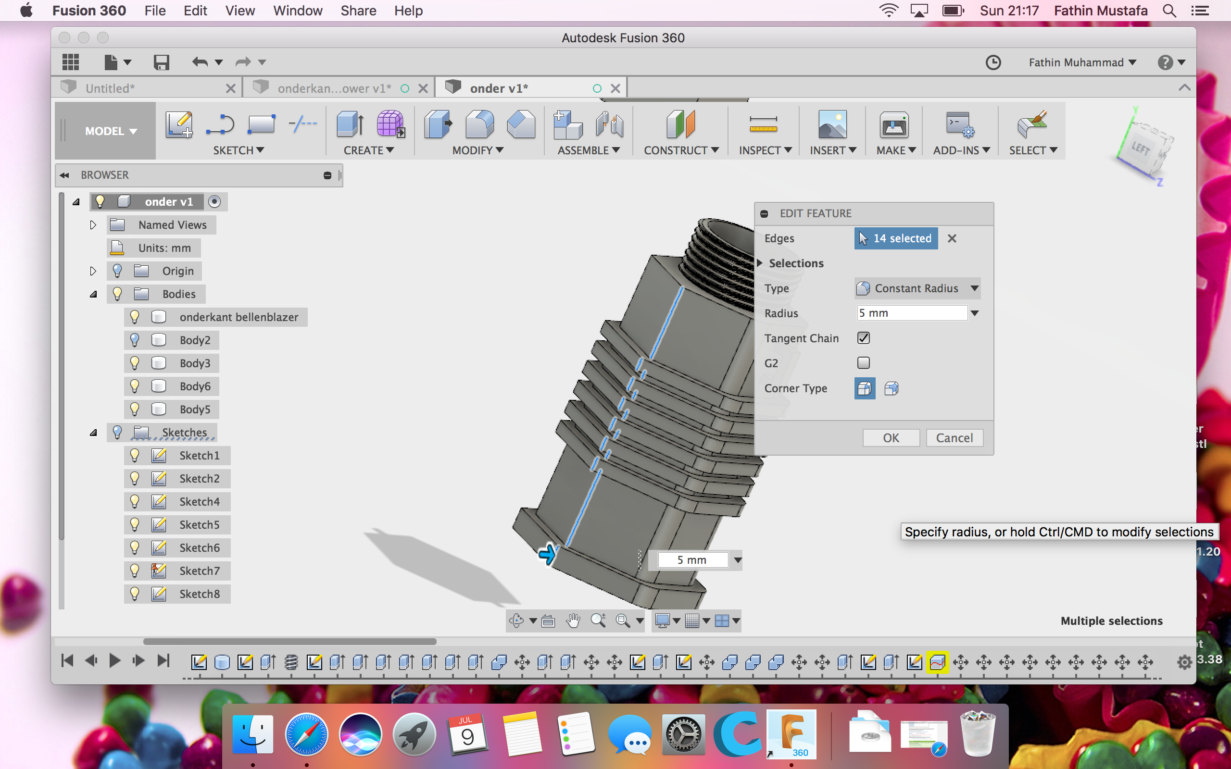Open the File menu in menu bar

click(x=155, y=11)
